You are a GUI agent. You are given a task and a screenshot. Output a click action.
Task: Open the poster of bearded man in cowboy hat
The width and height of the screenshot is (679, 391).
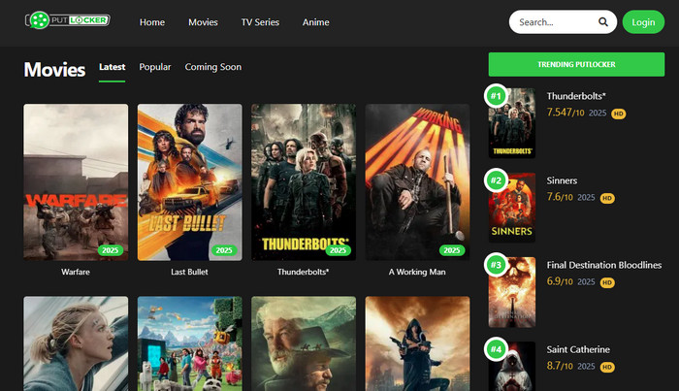(x=304, y=343)
